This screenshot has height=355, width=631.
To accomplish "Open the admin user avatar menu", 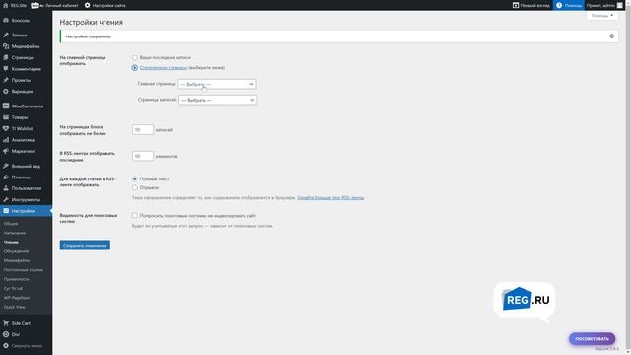I will 620,5.
